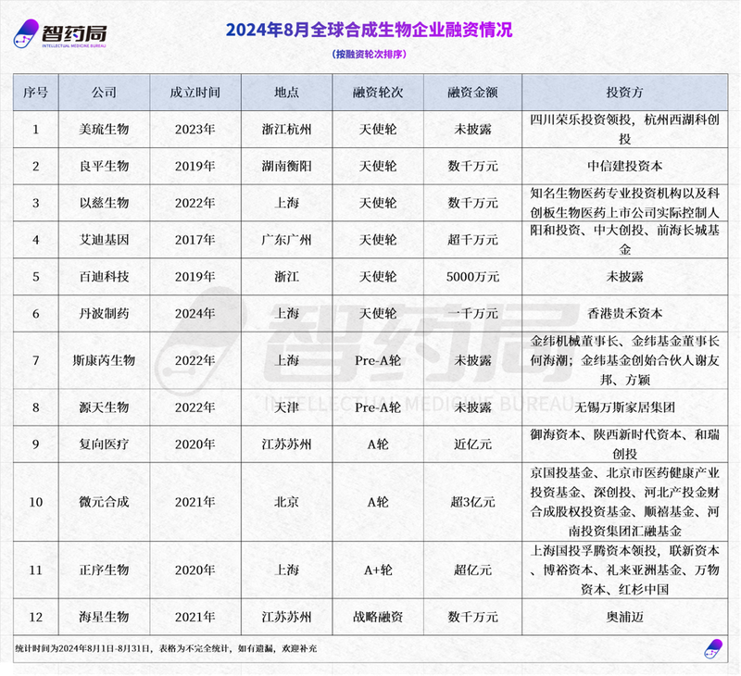Click the 成立时间 column header
741x676 pixels.
(x=195, y=93)
